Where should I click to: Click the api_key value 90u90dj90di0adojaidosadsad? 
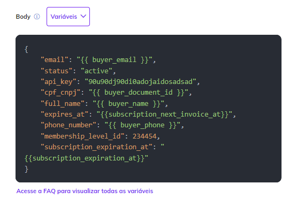pos(140,82)
